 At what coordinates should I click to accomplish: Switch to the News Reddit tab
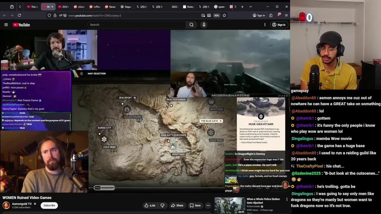pos(110,7)
